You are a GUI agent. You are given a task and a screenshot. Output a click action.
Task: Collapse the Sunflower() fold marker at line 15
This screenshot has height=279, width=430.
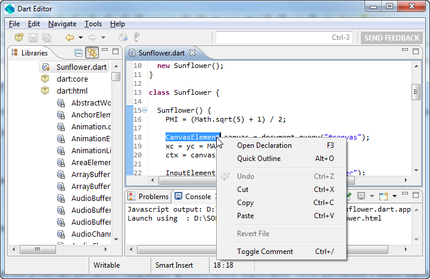tap(145, 110)
